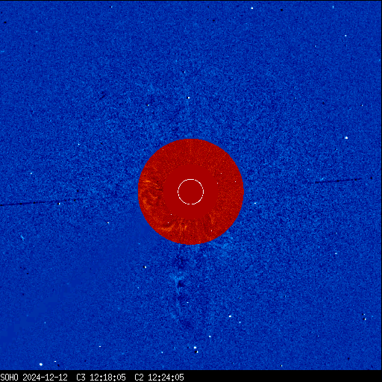Click the smooth dark blue patch in lower-left

(50, 311)
